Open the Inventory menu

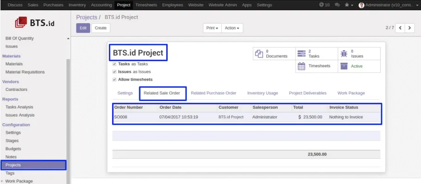tap(77, 5)
